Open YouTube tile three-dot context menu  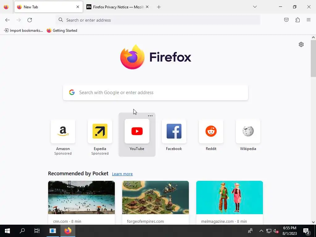pyautogui.click(x=150, y=116)
